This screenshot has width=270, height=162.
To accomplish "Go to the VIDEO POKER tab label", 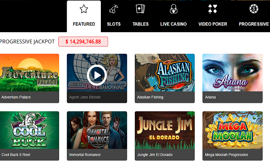I will coord(213,24).
